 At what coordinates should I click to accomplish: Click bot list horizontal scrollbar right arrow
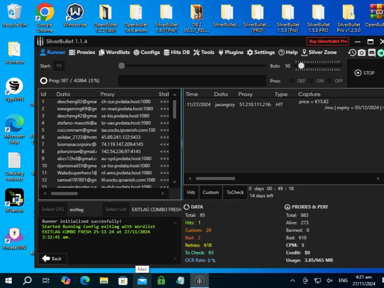pyautogui.click(x=163, y=193)
